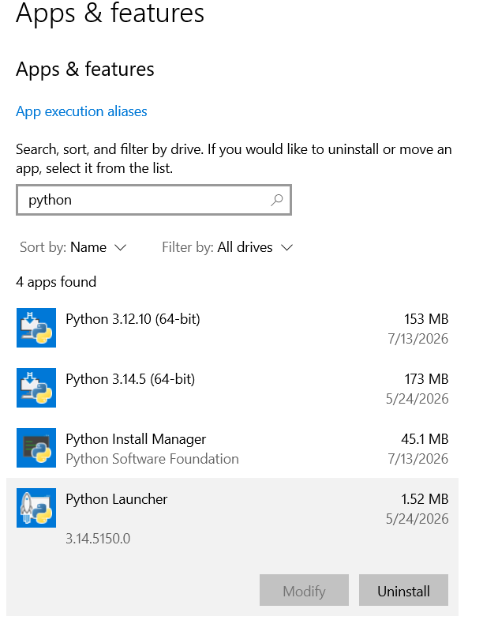The height and width of the screenshot is (639, 483).
Task: Open App execution aliases link
Action: [81, 111]
